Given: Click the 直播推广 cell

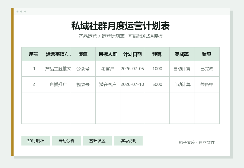Looking at the screenshot, I should [x=59, y=85].
